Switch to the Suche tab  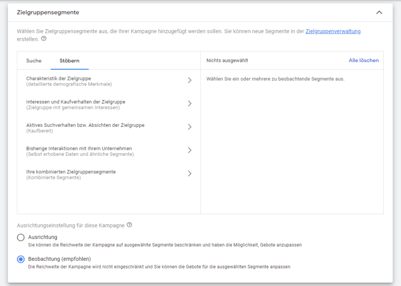click(x=34, y=61)
